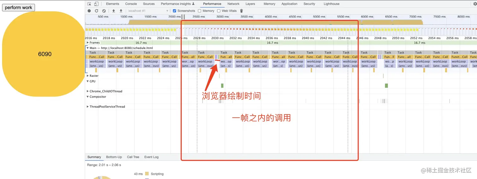Click the 4000 ms overview time label

pyautogui.click(x=271, y=17)
